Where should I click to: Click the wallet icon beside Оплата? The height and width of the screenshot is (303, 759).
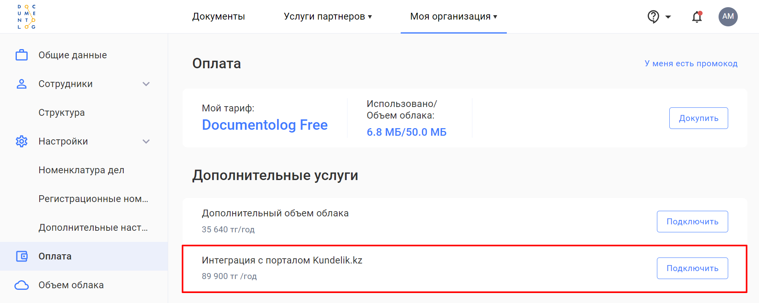pos(22,256)
